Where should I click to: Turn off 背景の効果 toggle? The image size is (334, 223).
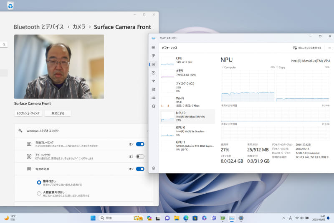[140, 169]
